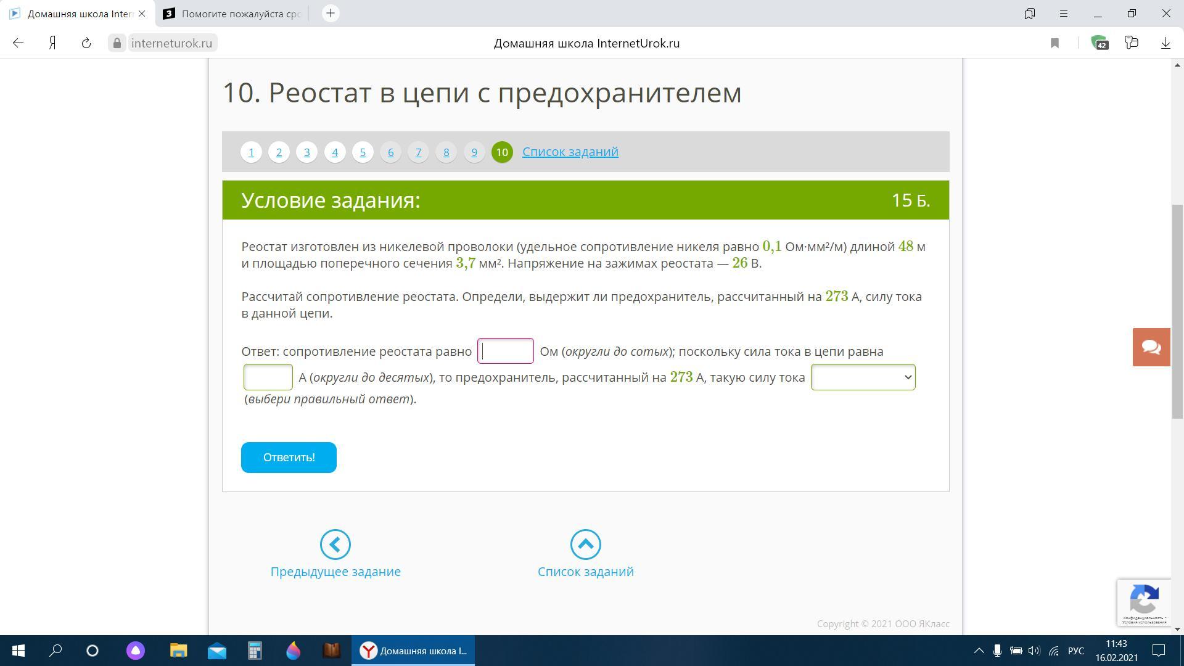Open the downloads arrow icon
This screenshot has width=1184, height=666.
tap(1165, 43)
